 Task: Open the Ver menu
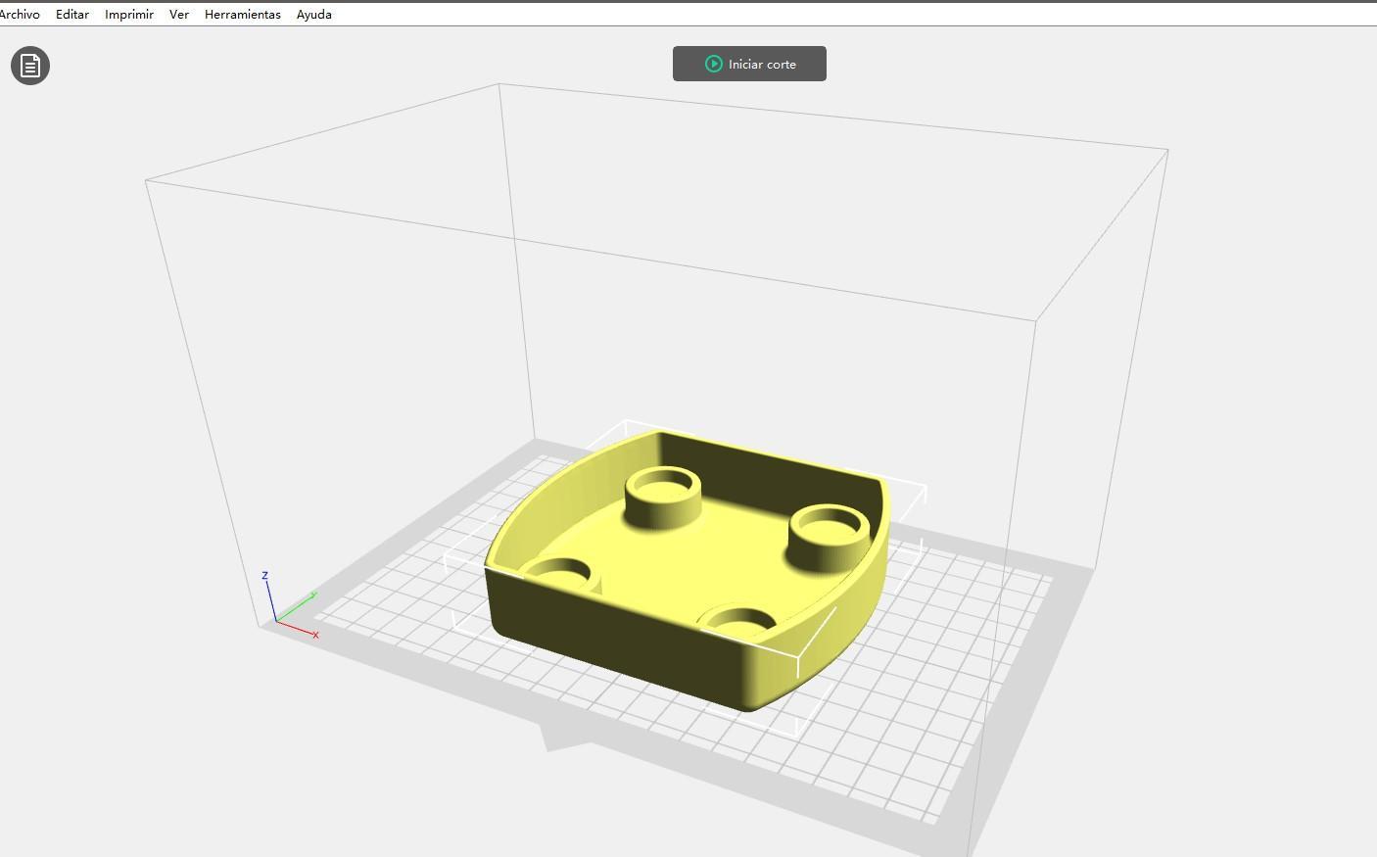tap(179, 15)
